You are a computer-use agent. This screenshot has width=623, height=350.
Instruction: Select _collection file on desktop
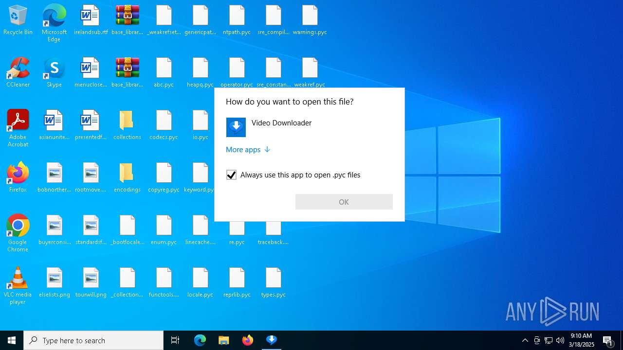pyautogui.click(x=128, y=283)
